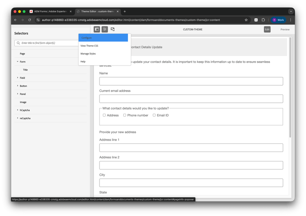
Task: Open the Adobe extension icon
Action: [256, 20]
